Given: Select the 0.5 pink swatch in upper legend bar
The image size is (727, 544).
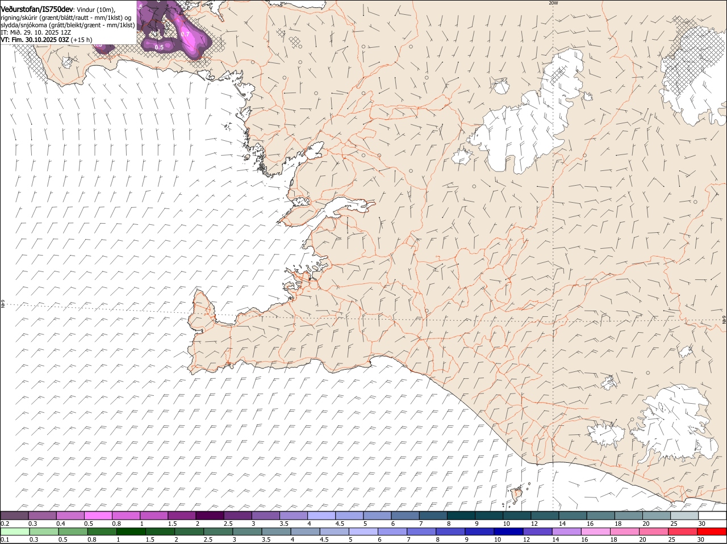Looking at the screenshot, I should click(x=98, y=516).
